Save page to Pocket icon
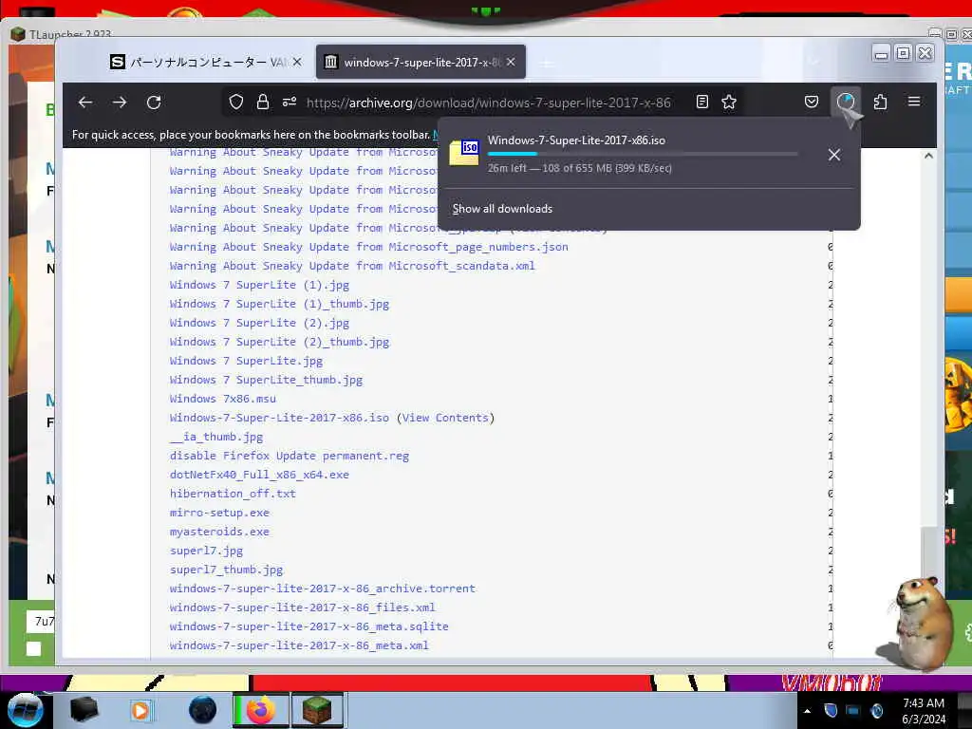 pos(812,102)
